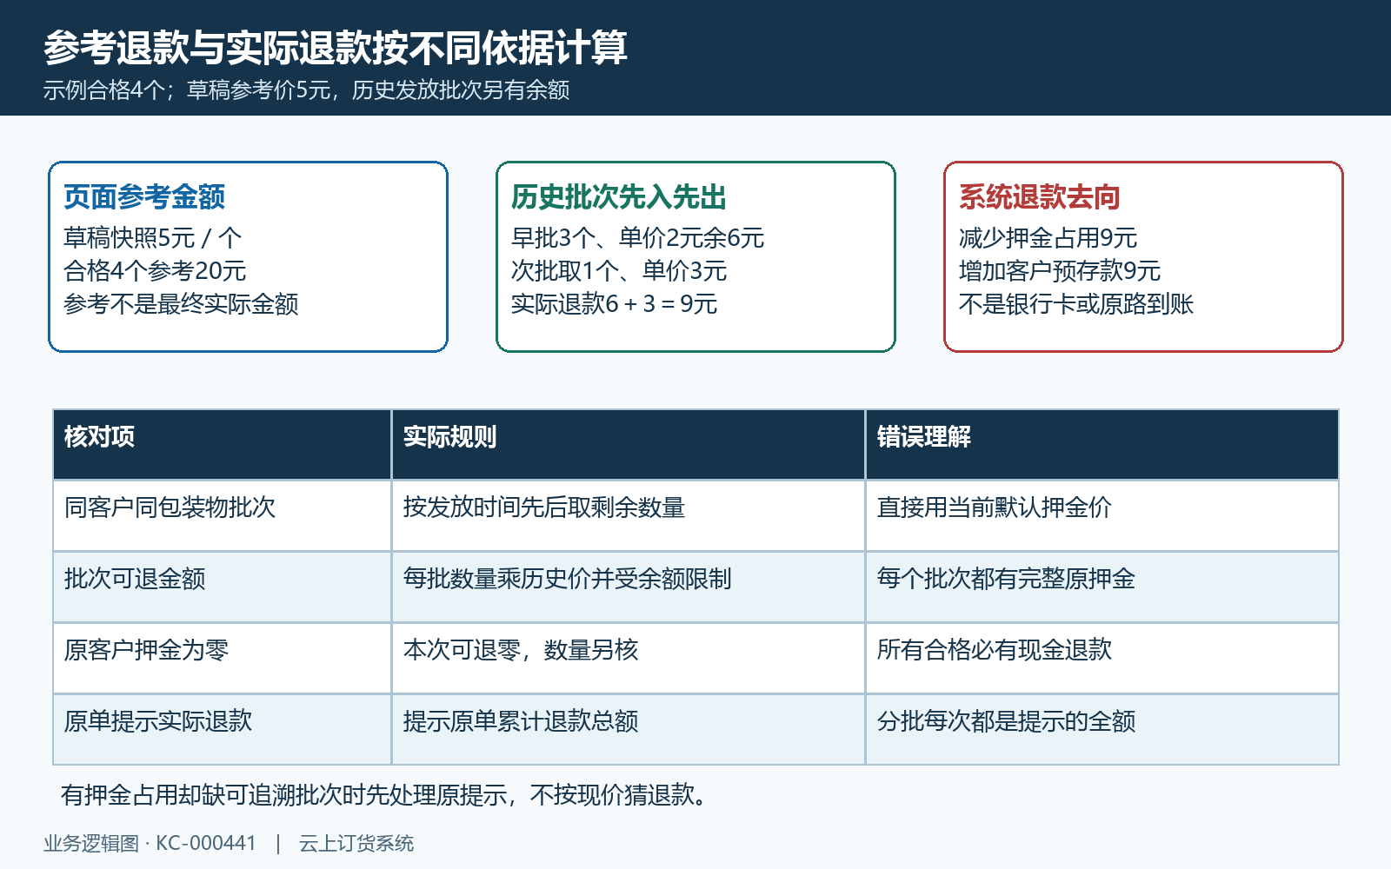
Task: Select the line 减少押金占用9元
Action: [1048, 237]
